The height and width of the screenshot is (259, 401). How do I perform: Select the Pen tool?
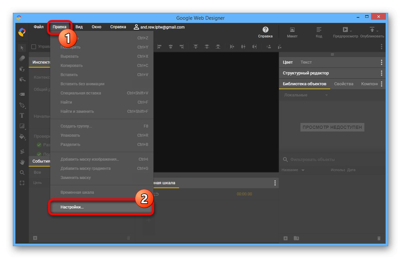(22, 105)
